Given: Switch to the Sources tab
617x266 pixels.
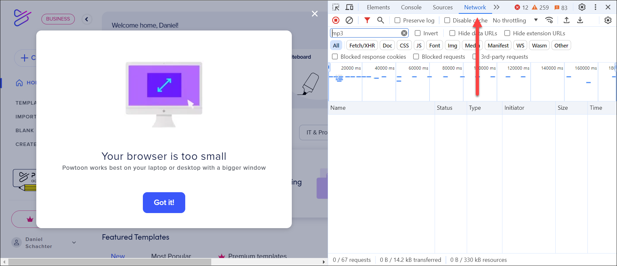Looking at the screenshot, I should (x=442, y=7).
